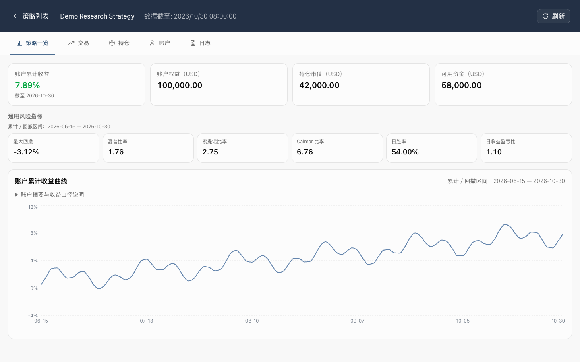The image size is (580, 362).
Task: Click the bar chart icon of 策略一览 tab
Action: [19, 43]
